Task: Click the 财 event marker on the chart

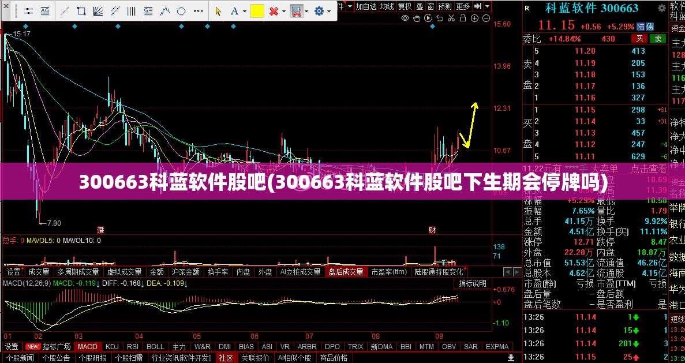Action: 432,230
